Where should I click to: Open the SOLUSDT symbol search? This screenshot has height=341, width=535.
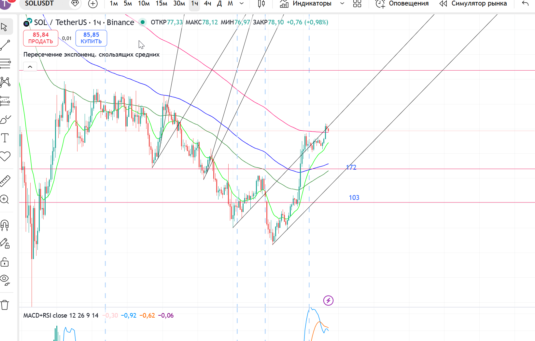pyautogui.click(x=39, y=4)
